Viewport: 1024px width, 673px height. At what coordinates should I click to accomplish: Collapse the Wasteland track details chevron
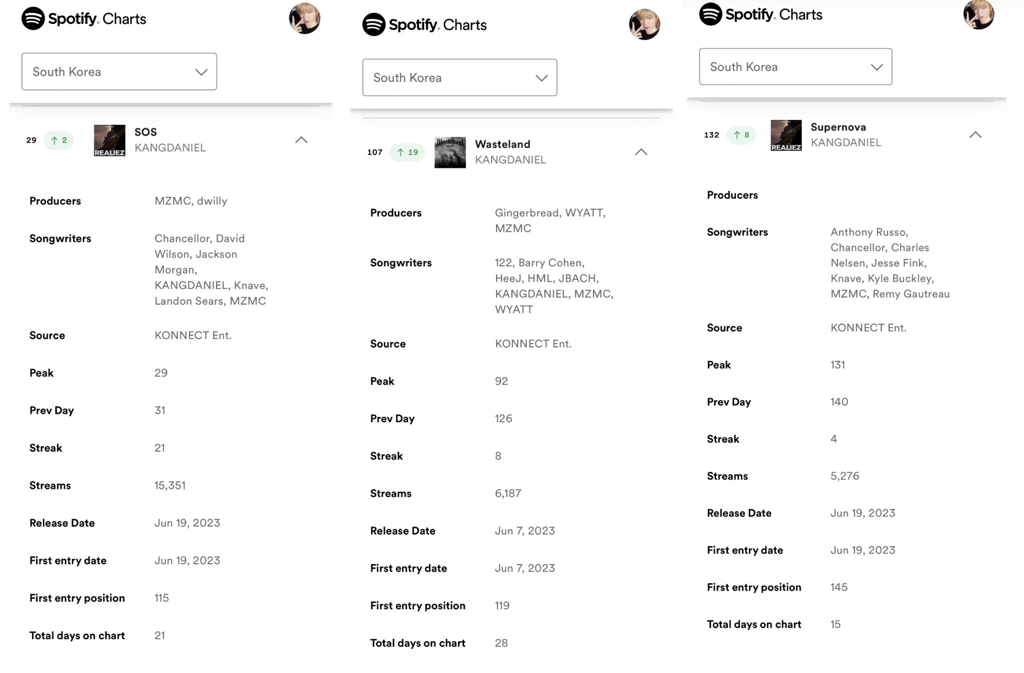point(641,152)
